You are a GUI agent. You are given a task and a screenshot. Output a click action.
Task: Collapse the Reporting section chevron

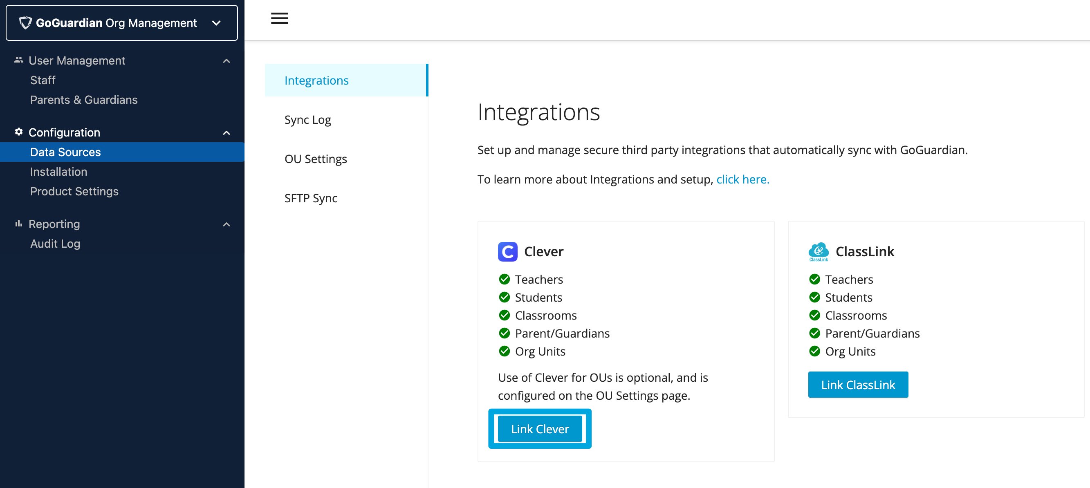[x=227, y=224]
